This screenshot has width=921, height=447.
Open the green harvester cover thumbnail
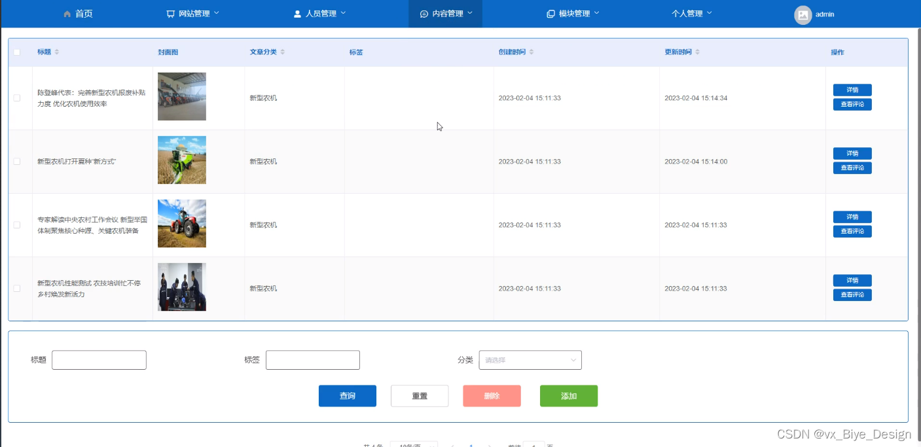coord(182,160)
